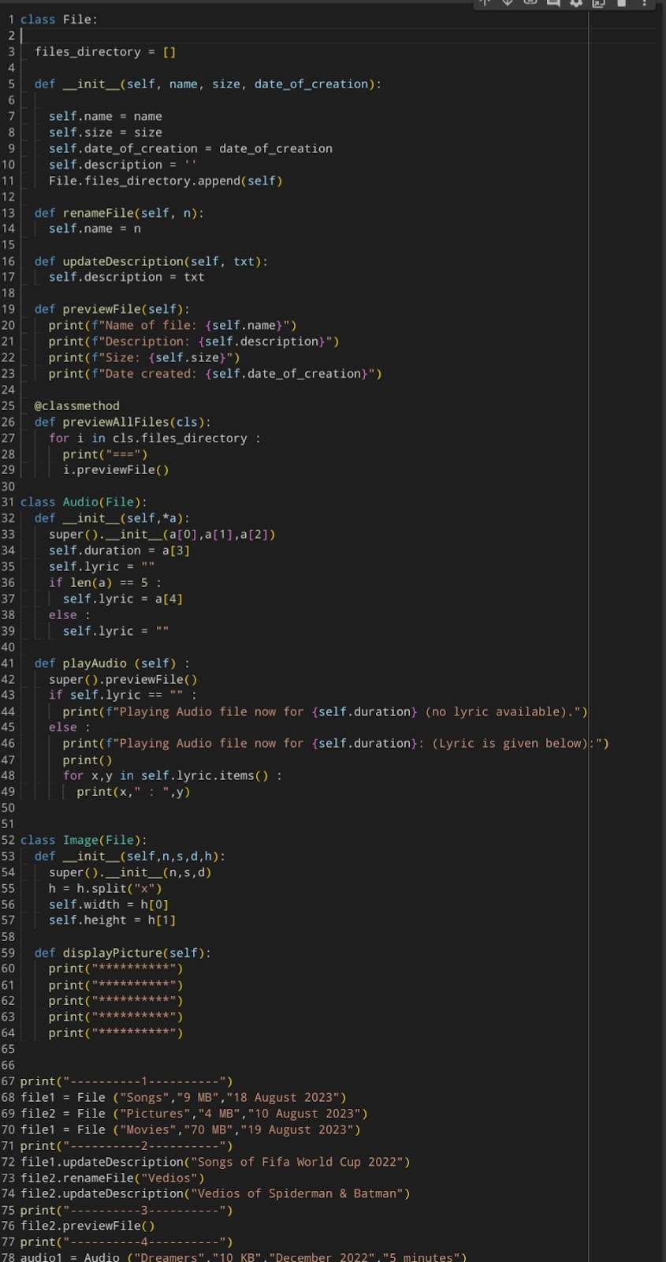Place cursor on the empty line 2
Screen dimensions: 666x1262
pyautogui.click(x=337, y=35)
